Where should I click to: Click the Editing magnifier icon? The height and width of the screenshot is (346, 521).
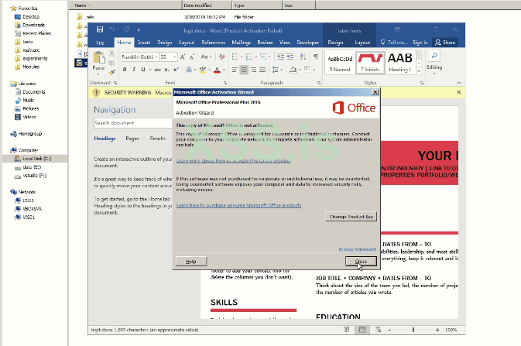point(434,56)
